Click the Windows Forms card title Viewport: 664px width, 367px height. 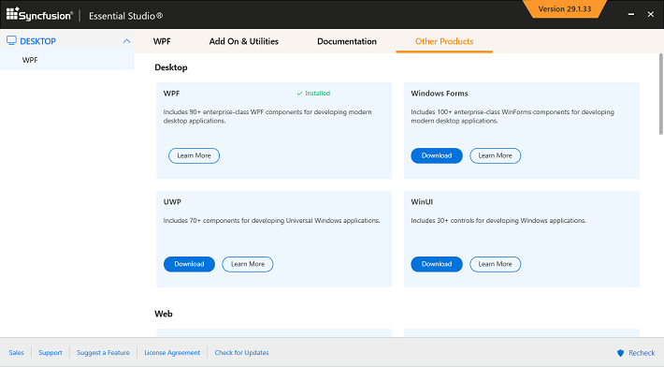440,94
